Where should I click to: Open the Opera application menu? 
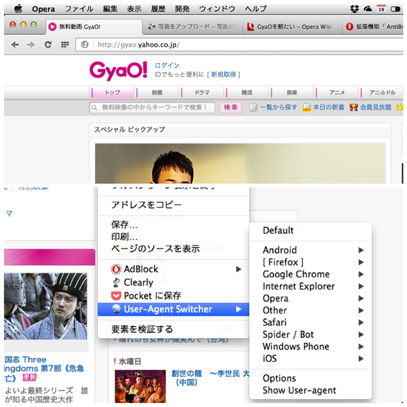point(43,9)
